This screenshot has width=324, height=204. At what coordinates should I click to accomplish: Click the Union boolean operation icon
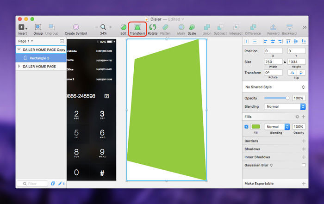tap(206, 27)
